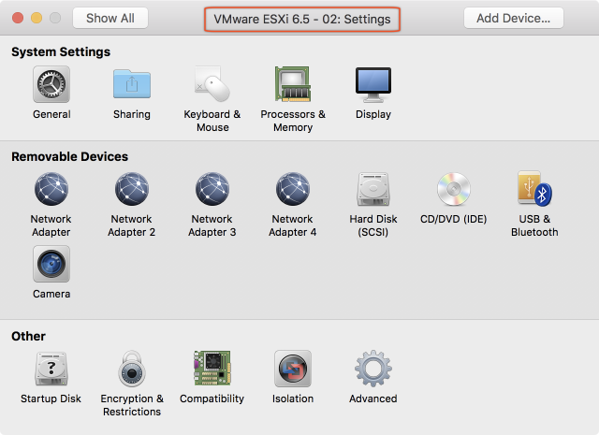Open General system settings
Image resolution: width=599 pixels, height=435 pixels.
pos(51,85)
